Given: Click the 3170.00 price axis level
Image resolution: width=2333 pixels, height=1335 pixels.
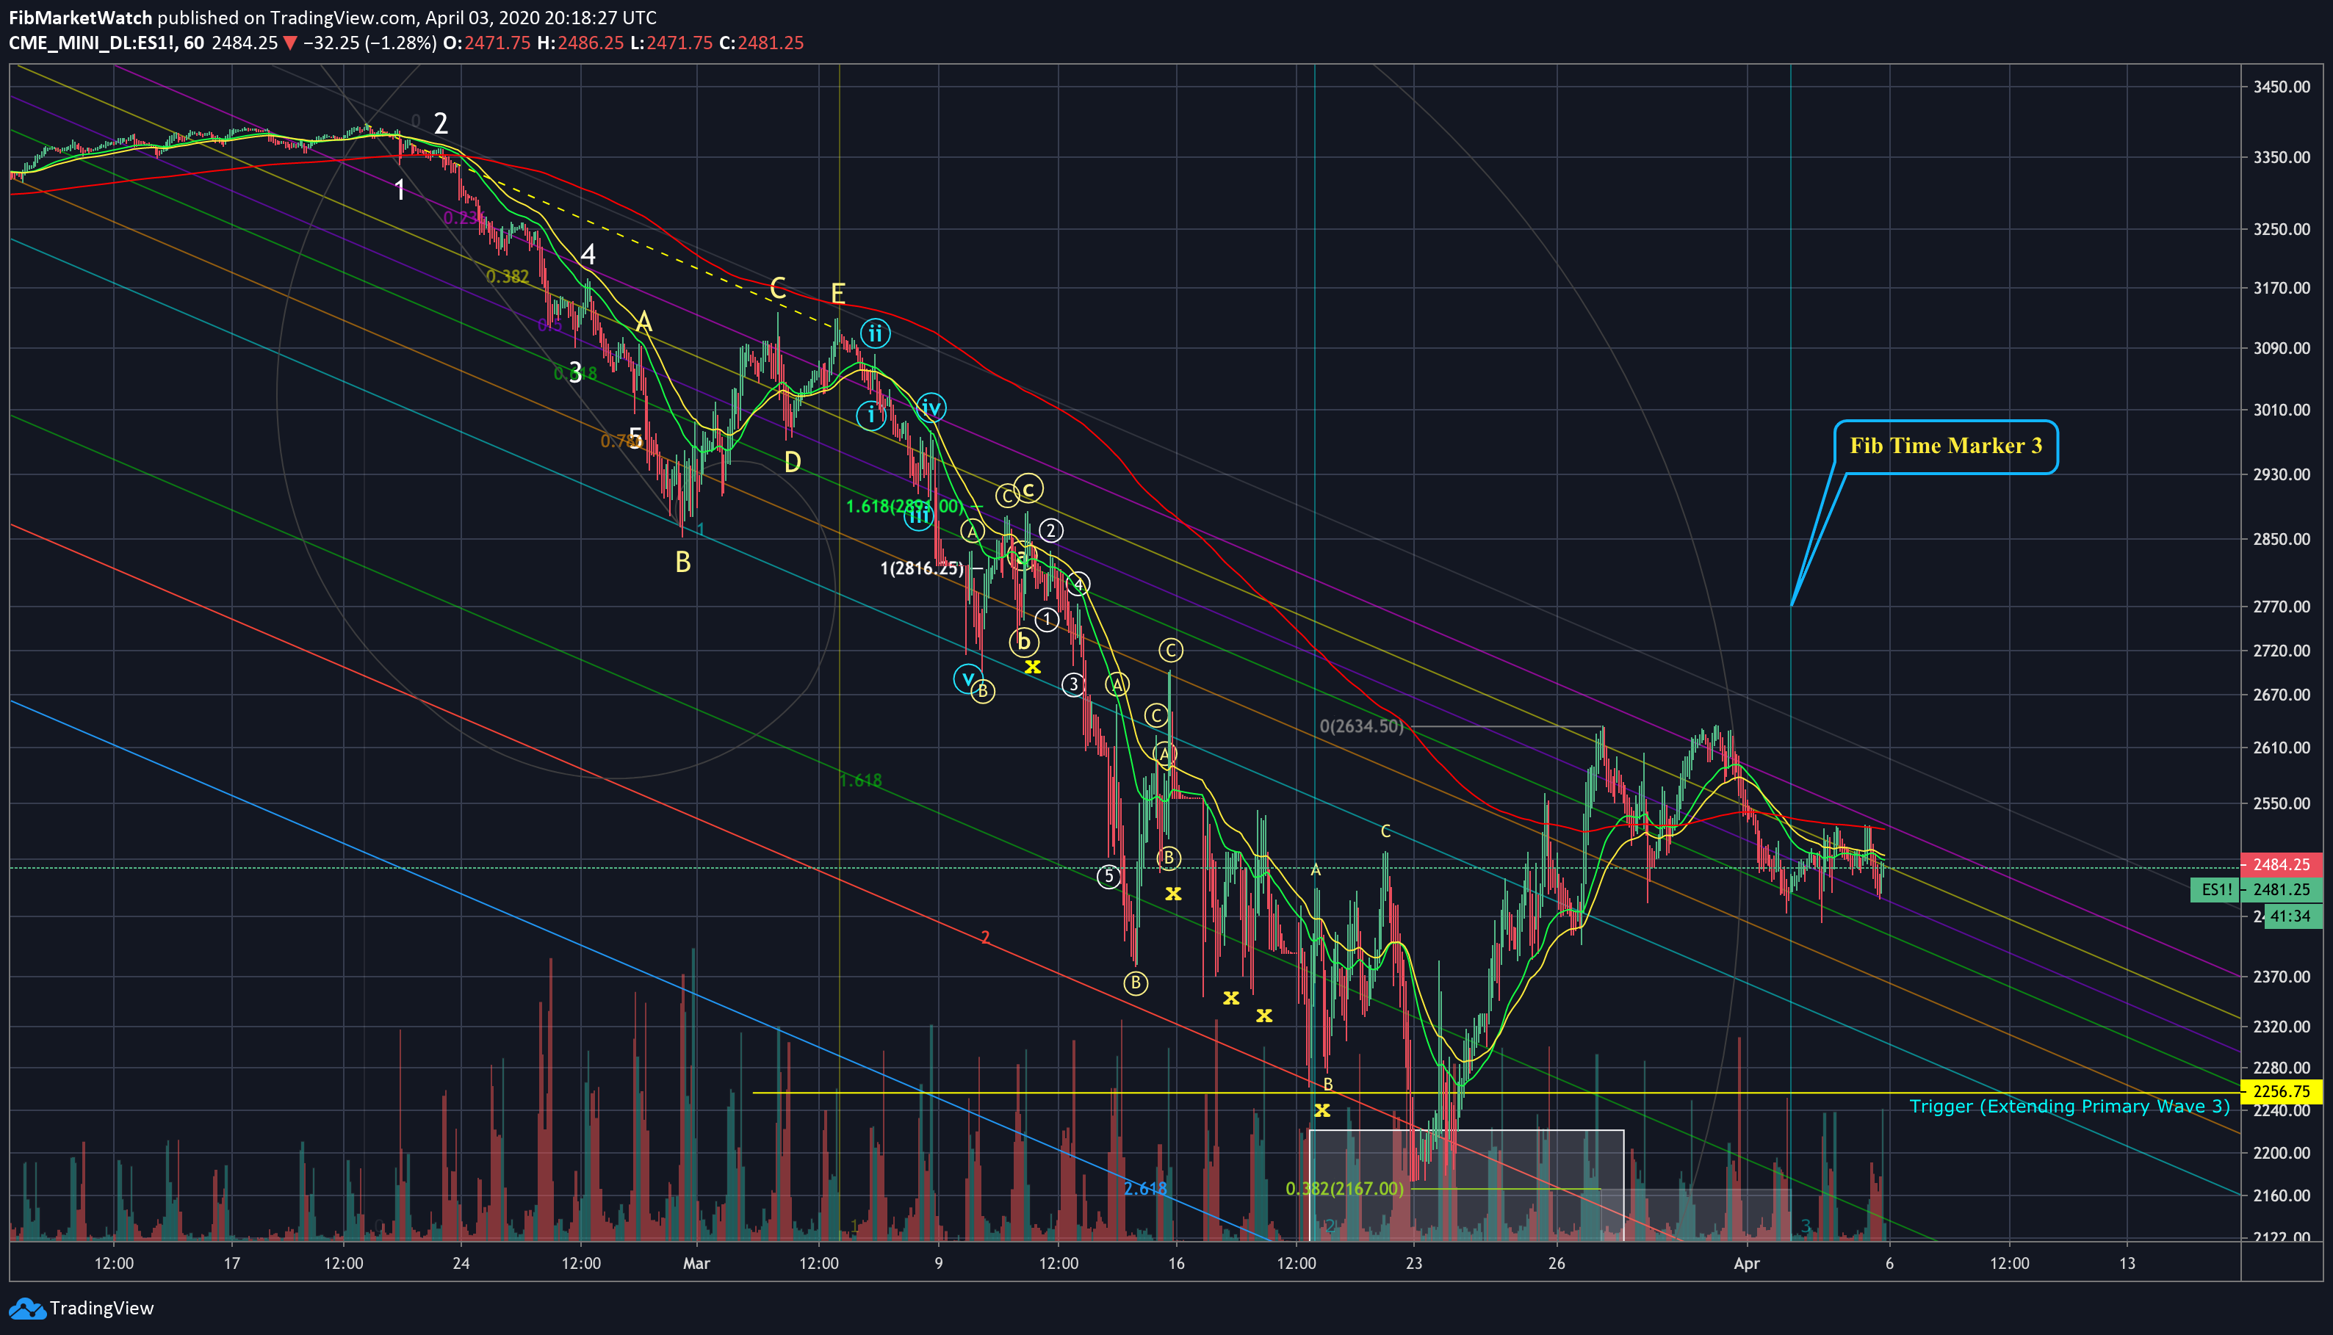Looking at the screenshot, I should click(x=2282, y=288).
